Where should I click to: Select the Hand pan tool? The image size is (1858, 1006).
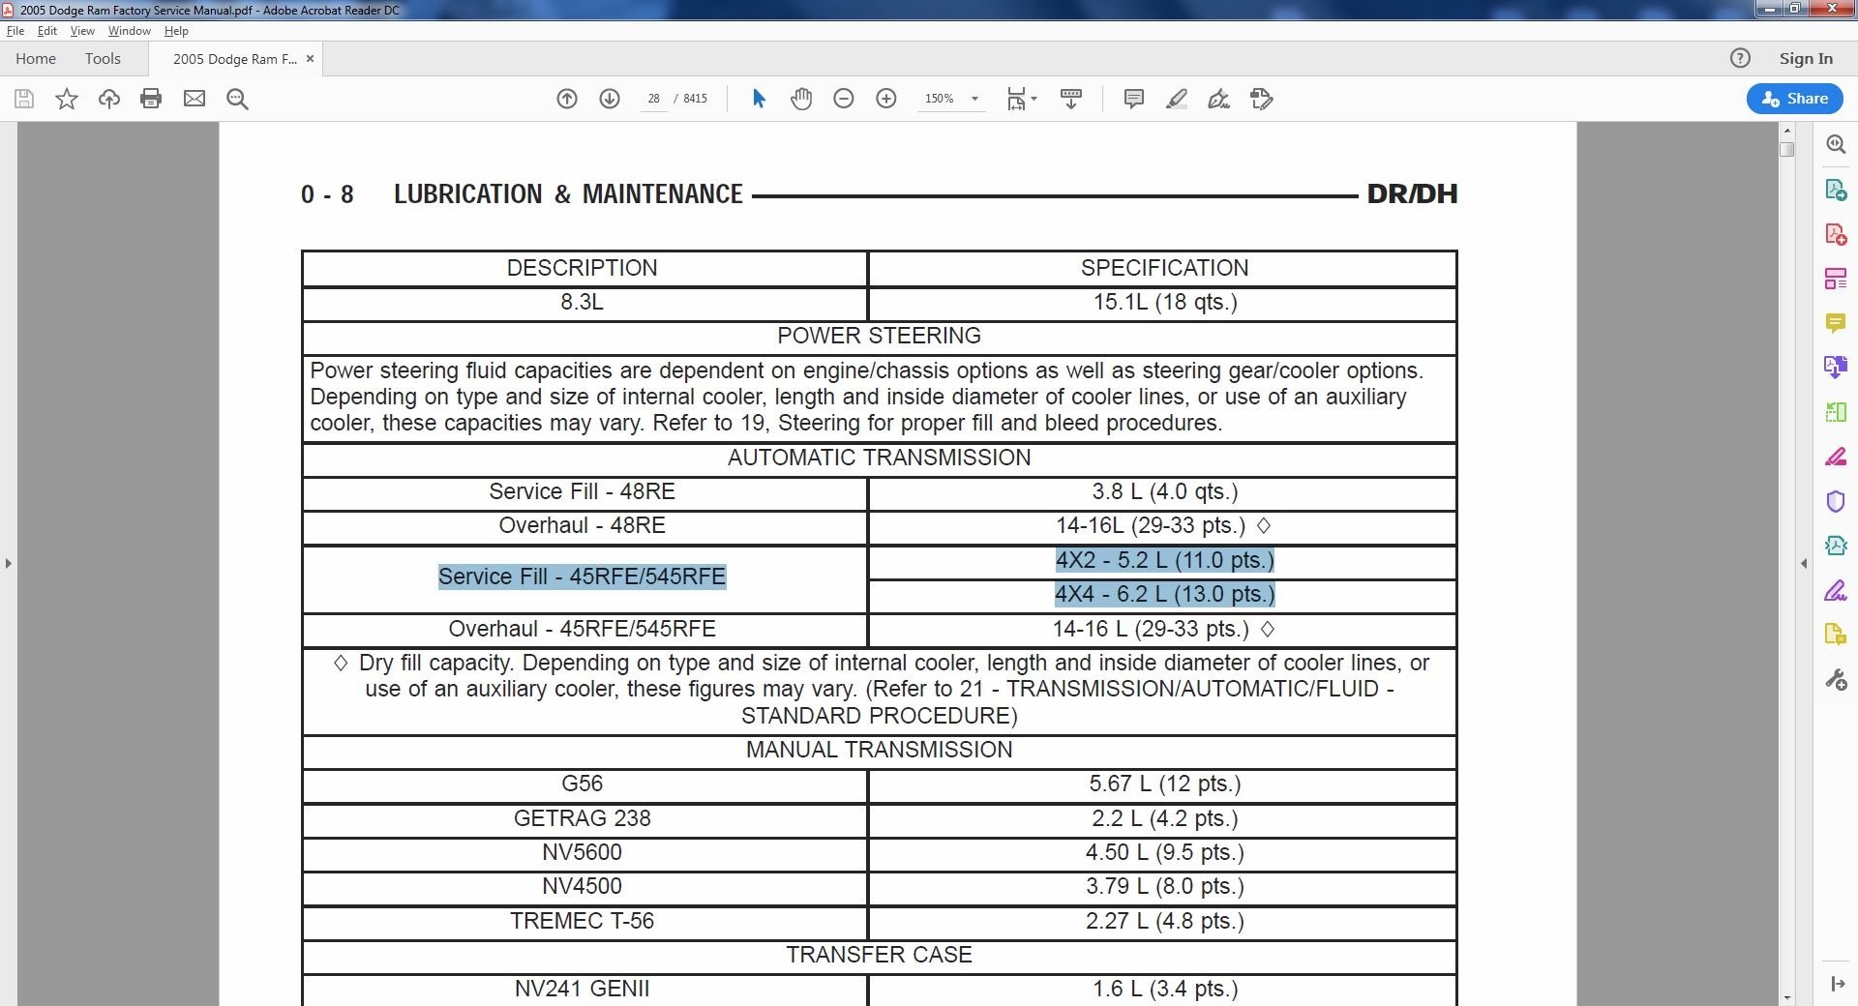tap(801, 99)
